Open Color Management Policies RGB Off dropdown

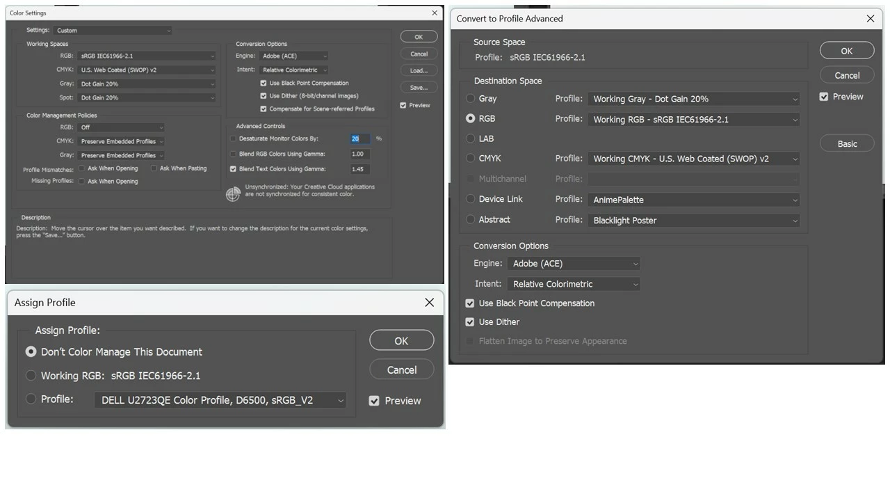point(121,127)
